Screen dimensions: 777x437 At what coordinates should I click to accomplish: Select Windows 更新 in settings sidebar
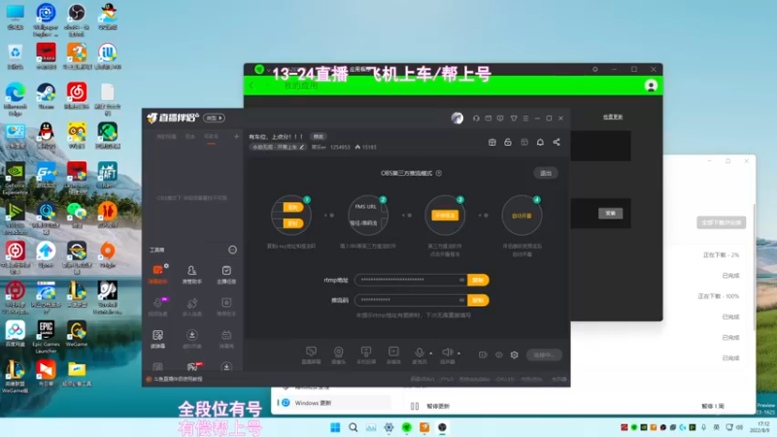click(333, 403)
